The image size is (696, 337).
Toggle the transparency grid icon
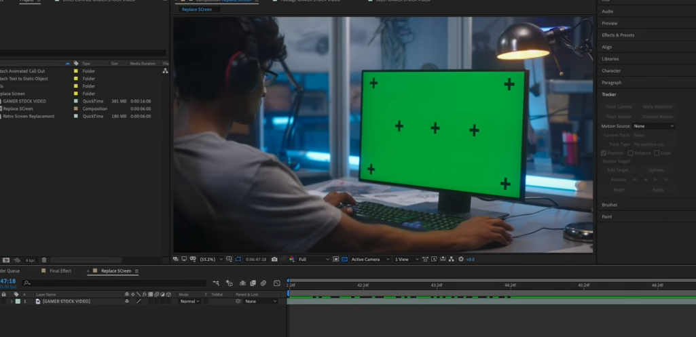point(344,259)
